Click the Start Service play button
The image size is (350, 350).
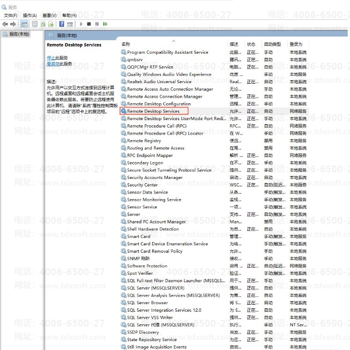tap(81, 24)
